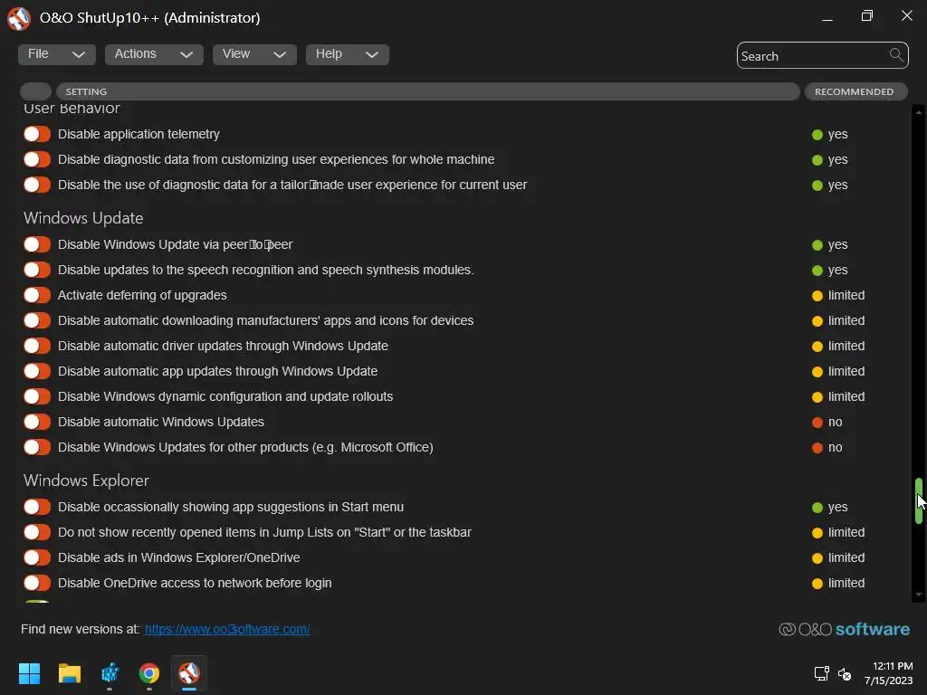The height and width of the screenshot is (695, 927).
Task: Open the View menu
Action: (x=254, y=54)
